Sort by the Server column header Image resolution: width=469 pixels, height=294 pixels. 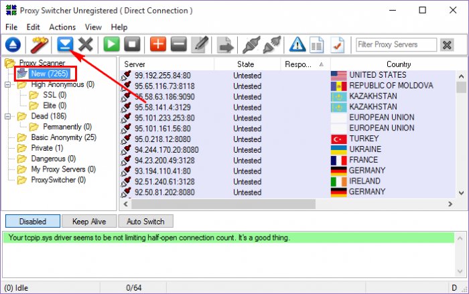tap(167, 64)
